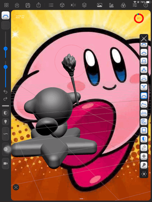Viewport: 152px width, 202px height.
Task: Toggle the wavy stroke smoothing button
Action: tap(6, 134)
